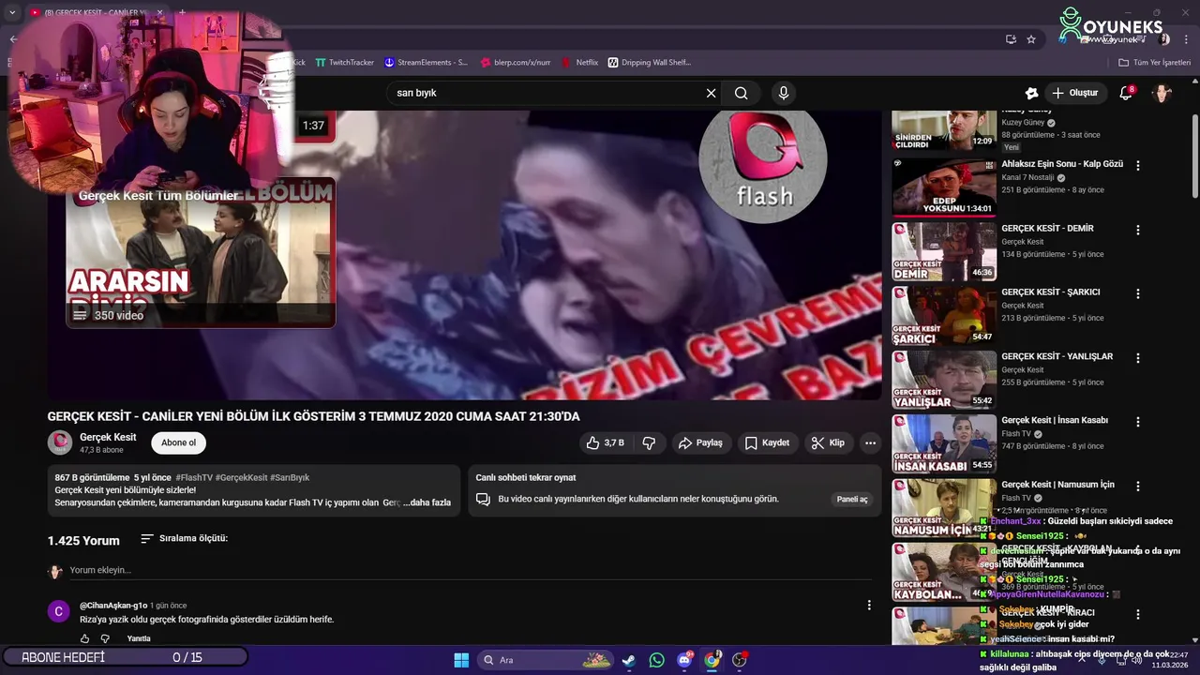
Task: Open the GERÇEK KESİT - ŞARKICI thumbnail
Action: coord(944,315)
